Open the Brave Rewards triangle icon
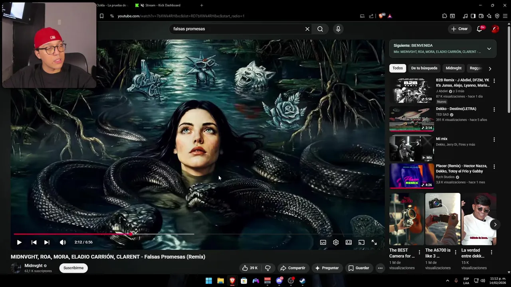Viewport: 511px width, 287px height. pos(390,16)
